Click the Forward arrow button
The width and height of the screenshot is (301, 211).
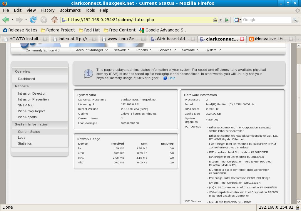click(19, 20)
